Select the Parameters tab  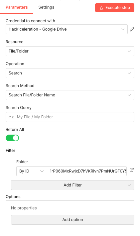point(17,7)
